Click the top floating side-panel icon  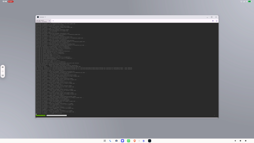click(x=3, y=67)
